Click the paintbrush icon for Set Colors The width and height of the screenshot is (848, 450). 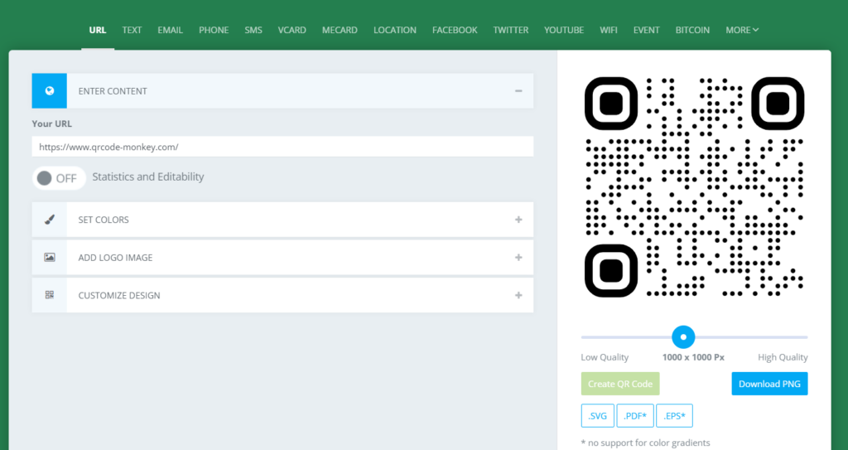tap(49, 220)
